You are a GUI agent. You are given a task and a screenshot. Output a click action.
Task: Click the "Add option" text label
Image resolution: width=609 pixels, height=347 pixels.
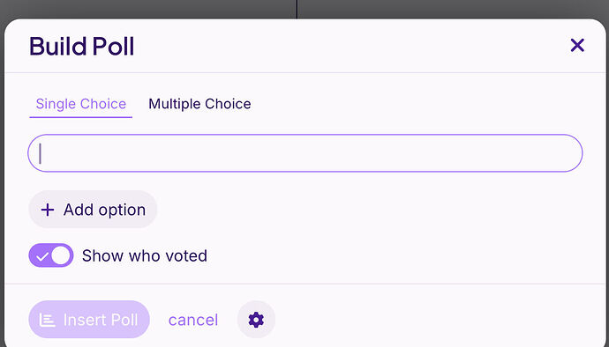[104, 210]
